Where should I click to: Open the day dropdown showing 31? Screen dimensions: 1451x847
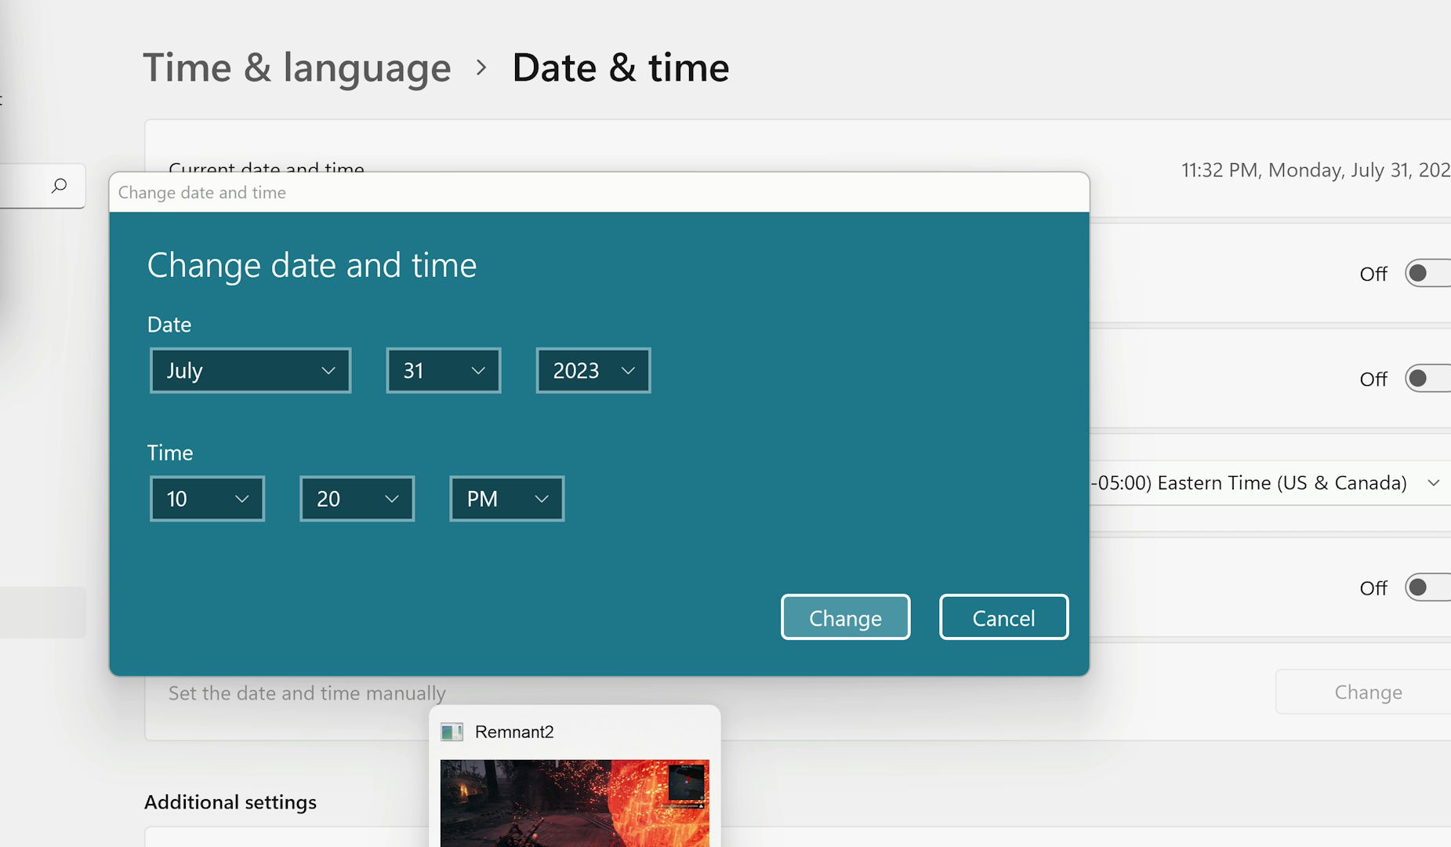click(443, 371)
